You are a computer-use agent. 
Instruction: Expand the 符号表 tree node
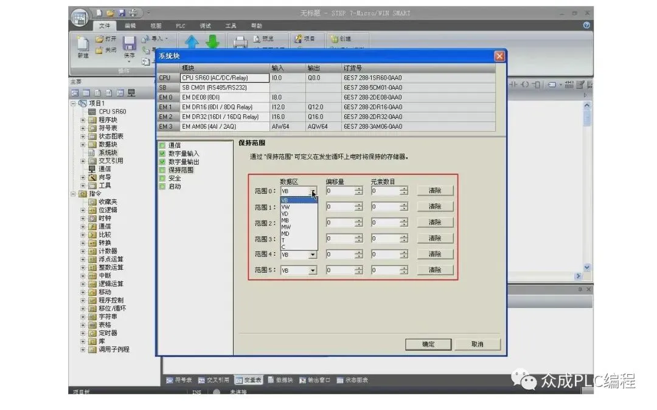[x=83, y=128]
